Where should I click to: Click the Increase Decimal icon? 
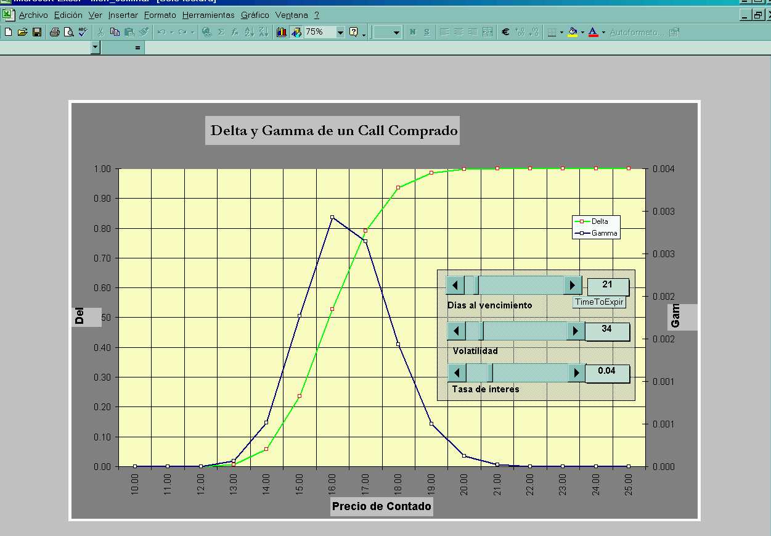pos(520,32)
